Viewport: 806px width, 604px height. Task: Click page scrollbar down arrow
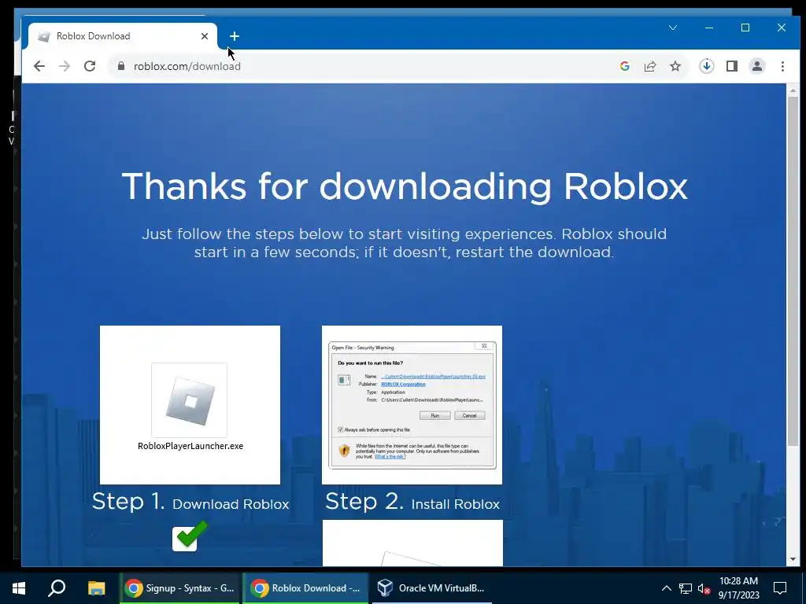(793, 559)
